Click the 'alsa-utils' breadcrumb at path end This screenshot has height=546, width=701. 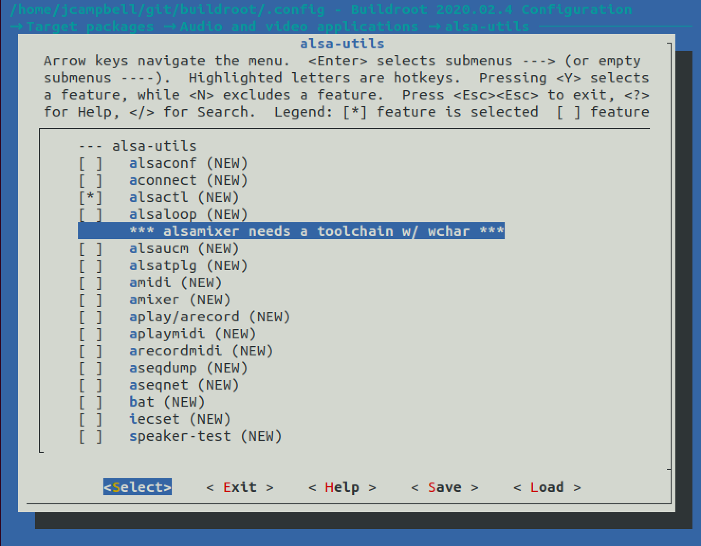tap(487, 27)
